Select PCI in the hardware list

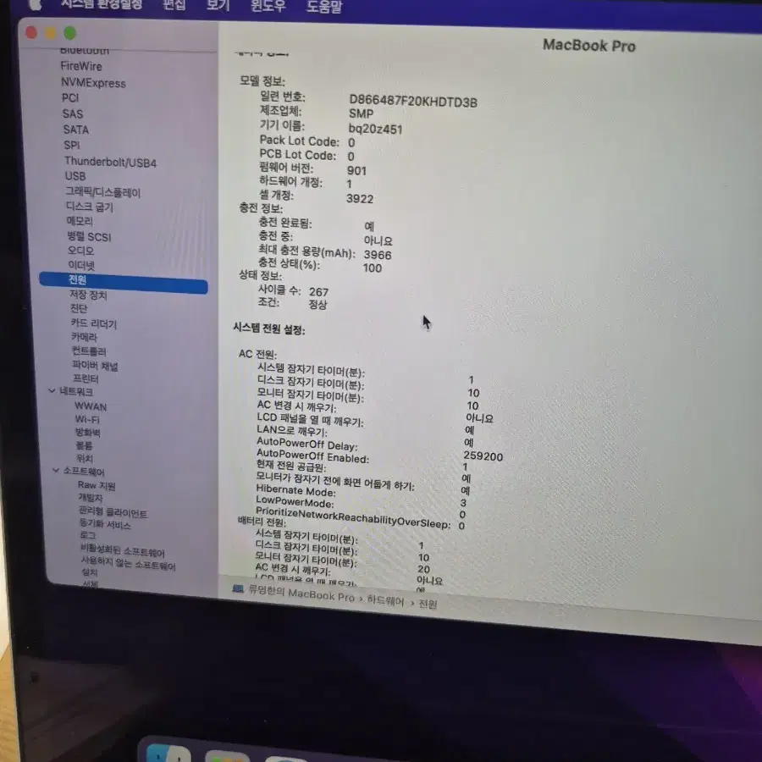coord(70,98)
